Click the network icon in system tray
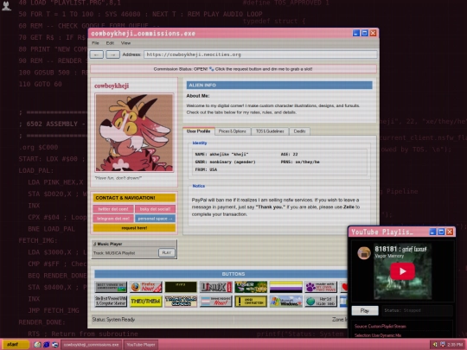The image size is (467, 350). click(x=443, y=344)
